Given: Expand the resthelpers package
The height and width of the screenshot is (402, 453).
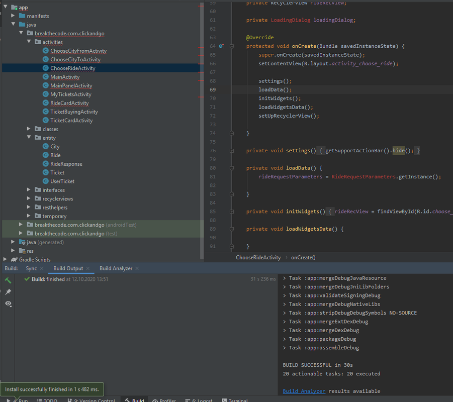Looking at the screenshot, I should coord(28,207).
